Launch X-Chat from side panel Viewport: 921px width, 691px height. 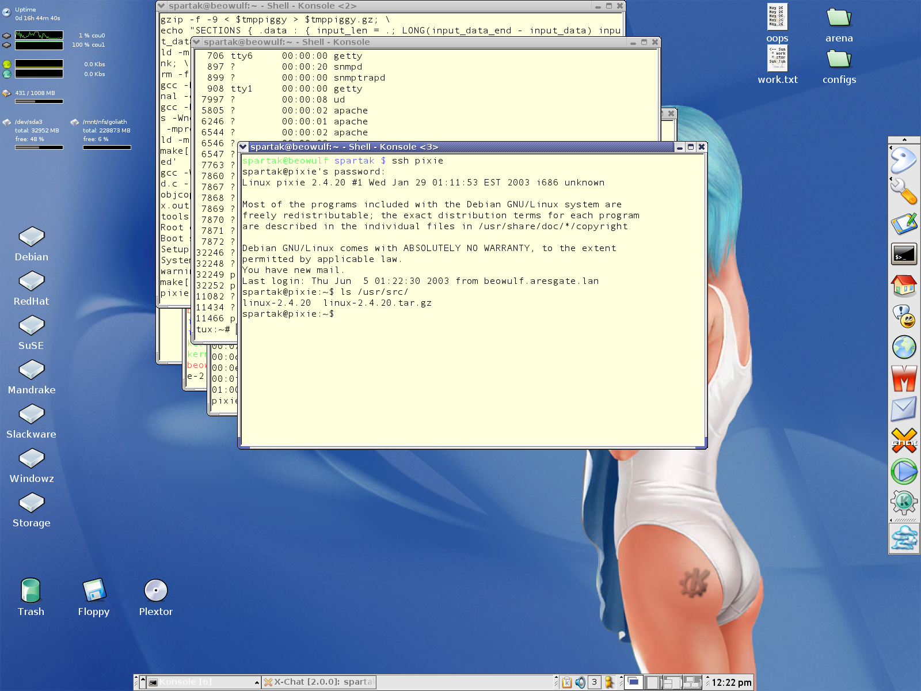tap(904, 441)
